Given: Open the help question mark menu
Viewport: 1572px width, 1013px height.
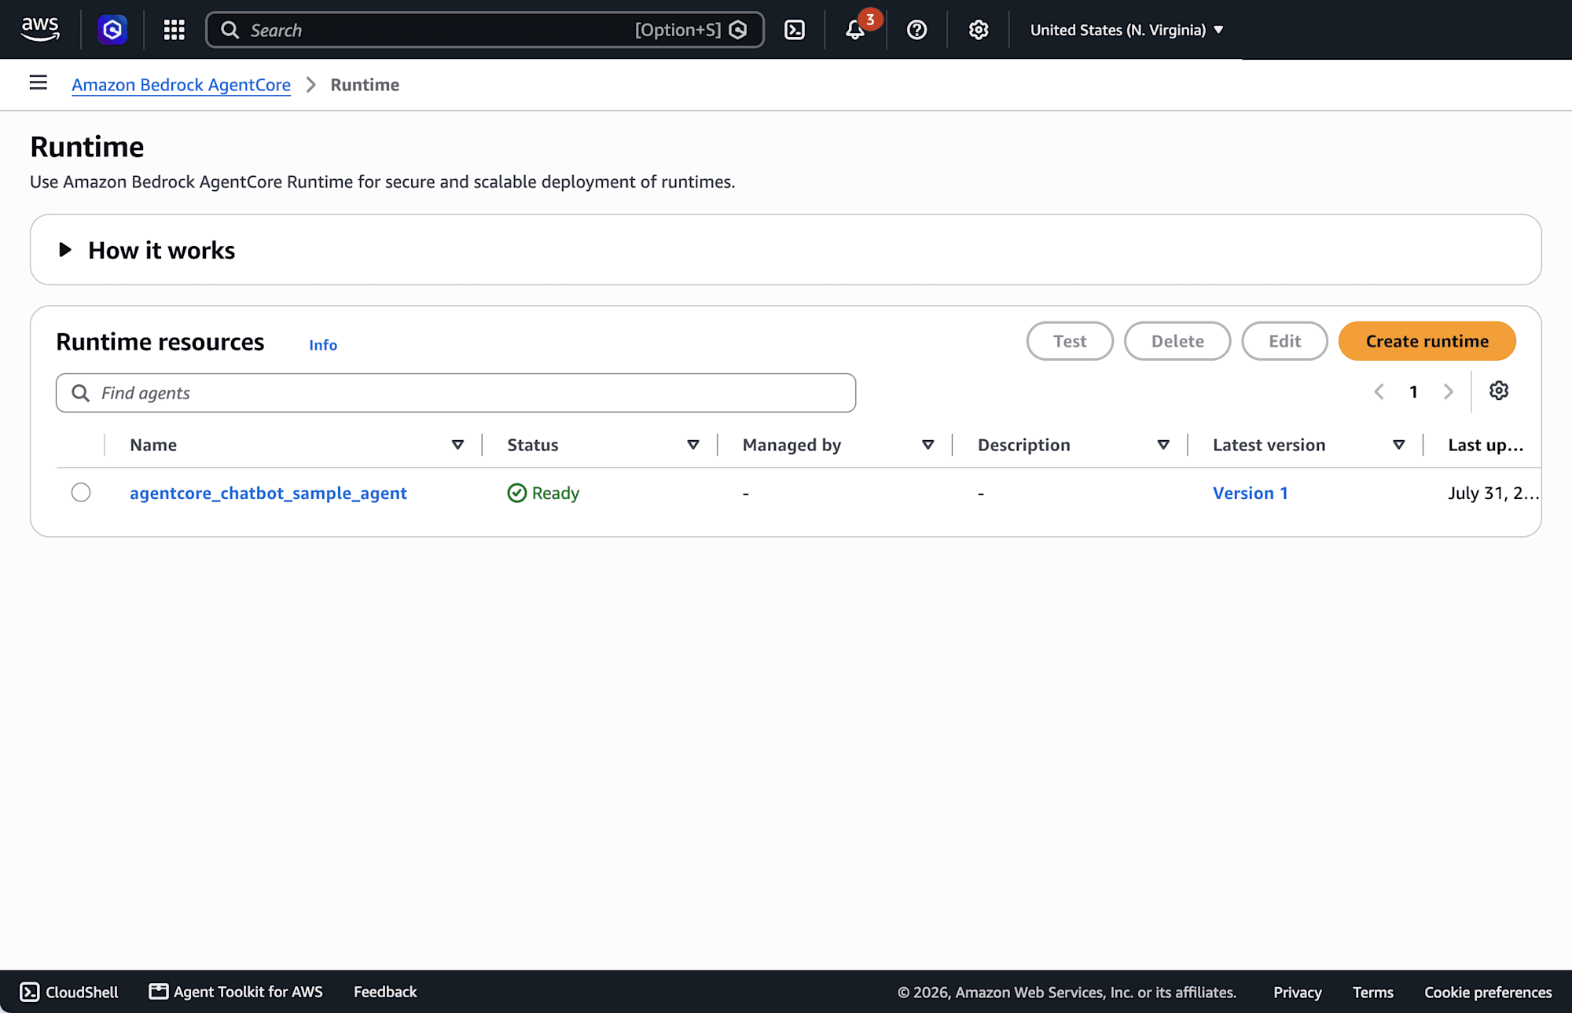Looking at the screenshot, I should pyautogui.click(x=916, y=30).
